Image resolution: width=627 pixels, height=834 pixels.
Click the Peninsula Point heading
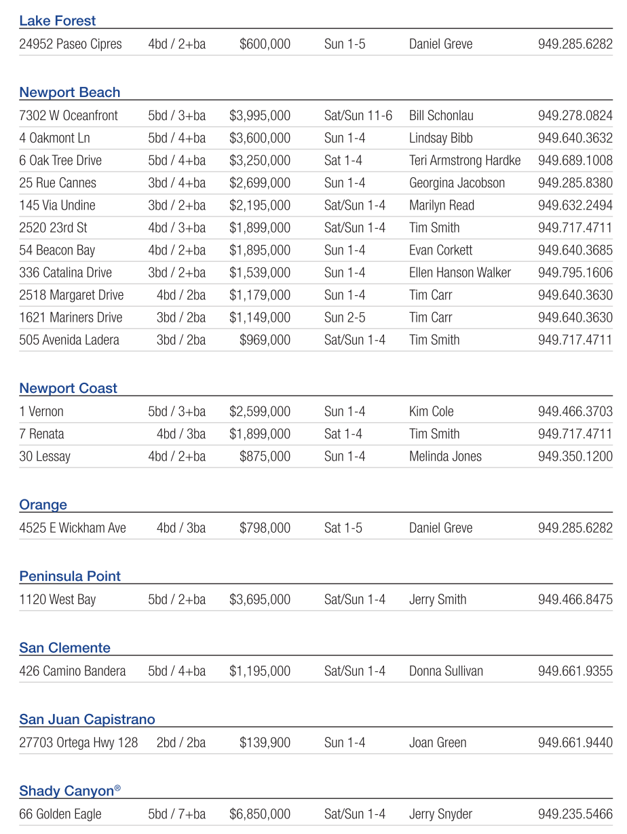(69, 576)
